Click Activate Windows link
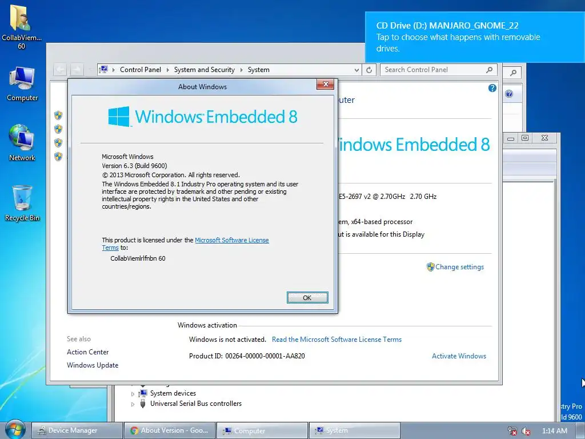Viewport: 585px width, 439px height. tap(459, 356)
